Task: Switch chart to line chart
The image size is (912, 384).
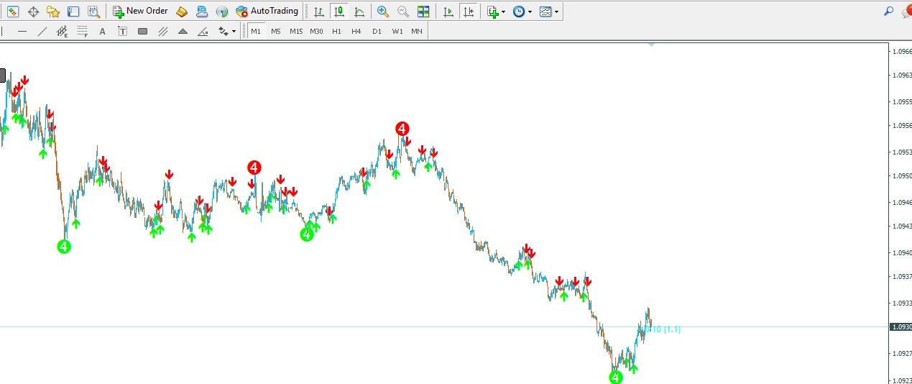Action: (x=359, y=12)
